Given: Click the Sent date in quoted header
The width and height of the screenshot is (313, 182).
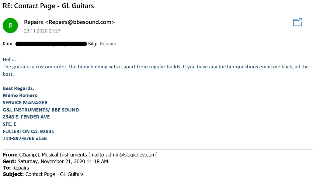Looking at the screenshot, I should (x=63, y=161).
